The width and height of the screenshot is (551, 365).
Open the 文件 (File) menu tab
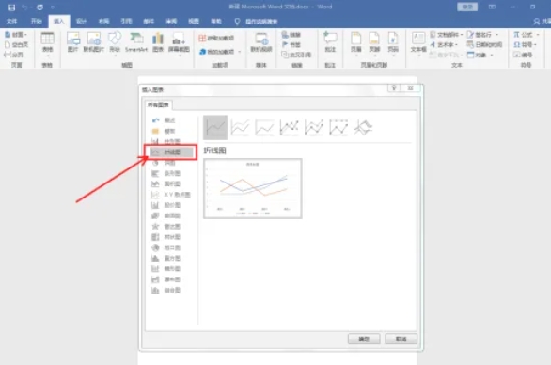pos(11,21)
